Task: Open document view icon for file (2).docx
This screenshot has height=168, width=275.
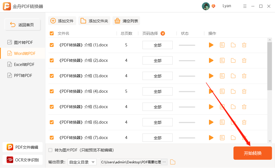Action: 222,60
